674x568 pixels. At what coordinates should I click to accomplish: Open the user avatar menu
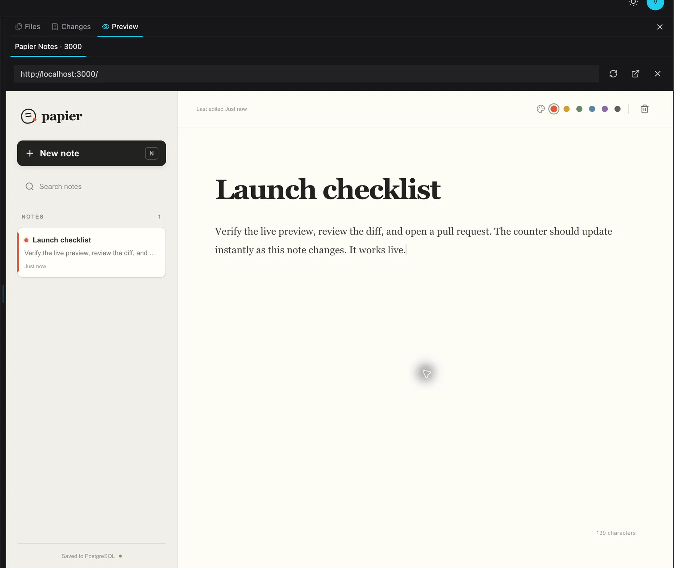[655, 3]
